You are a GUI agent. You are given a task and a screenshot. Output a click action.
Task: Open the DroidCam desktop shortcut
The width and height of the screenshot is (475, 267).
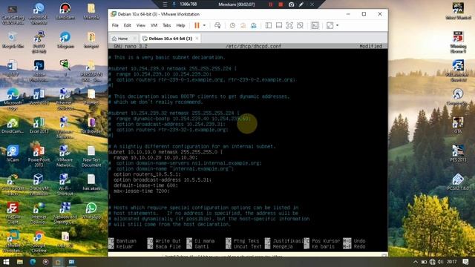13,125
